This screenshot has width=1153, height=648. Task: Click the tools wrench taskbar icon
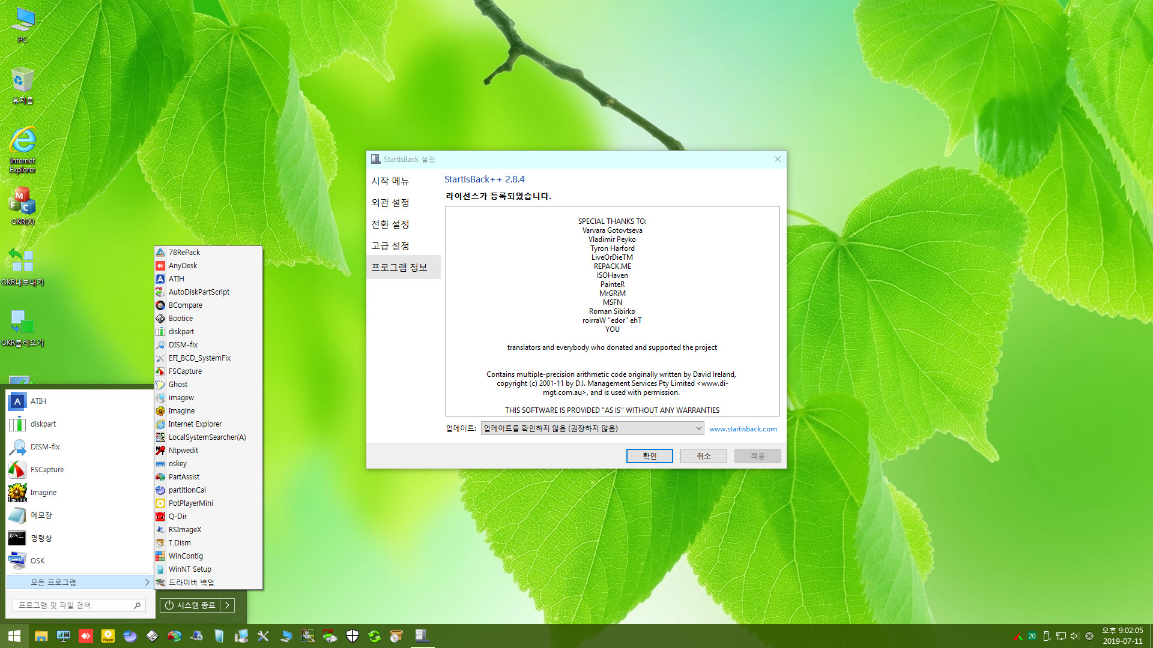click(263, 636)
